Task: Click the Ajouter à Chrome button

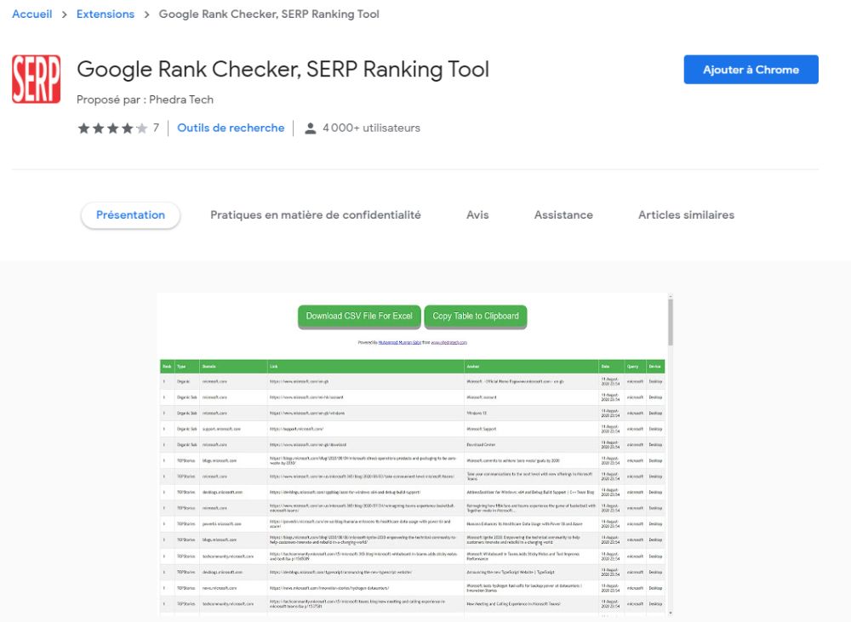Action: 751,70
